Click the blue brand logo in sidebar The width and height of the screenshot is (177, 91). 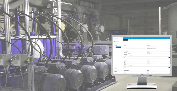pyautogui.click(x=116, y=38)
